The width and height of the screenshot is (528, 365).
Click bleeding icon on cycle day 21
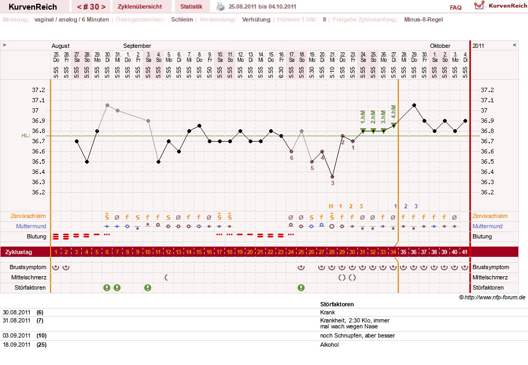coord(261,236)
